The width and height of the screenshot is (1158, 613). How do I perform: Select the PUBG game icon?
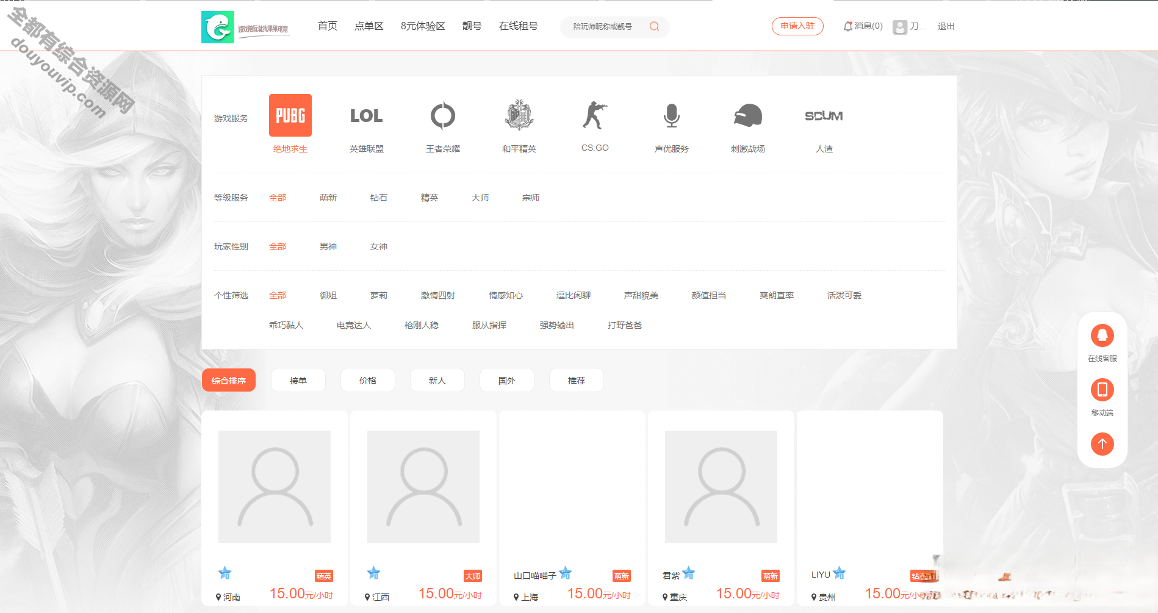pos(290,115)
